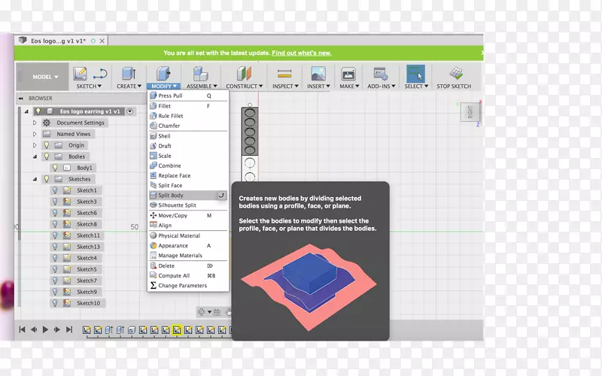Choose Change Parameters menu entry
602x376 pixels.
click(x=188, y=286)
